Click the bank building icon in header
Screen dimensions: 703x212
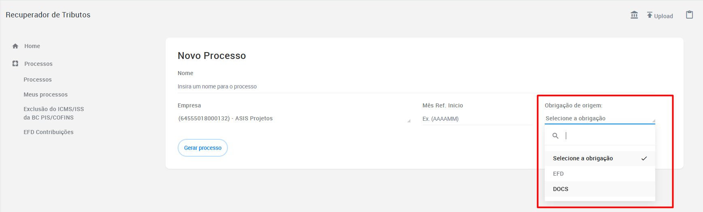[x=634, y=15]
